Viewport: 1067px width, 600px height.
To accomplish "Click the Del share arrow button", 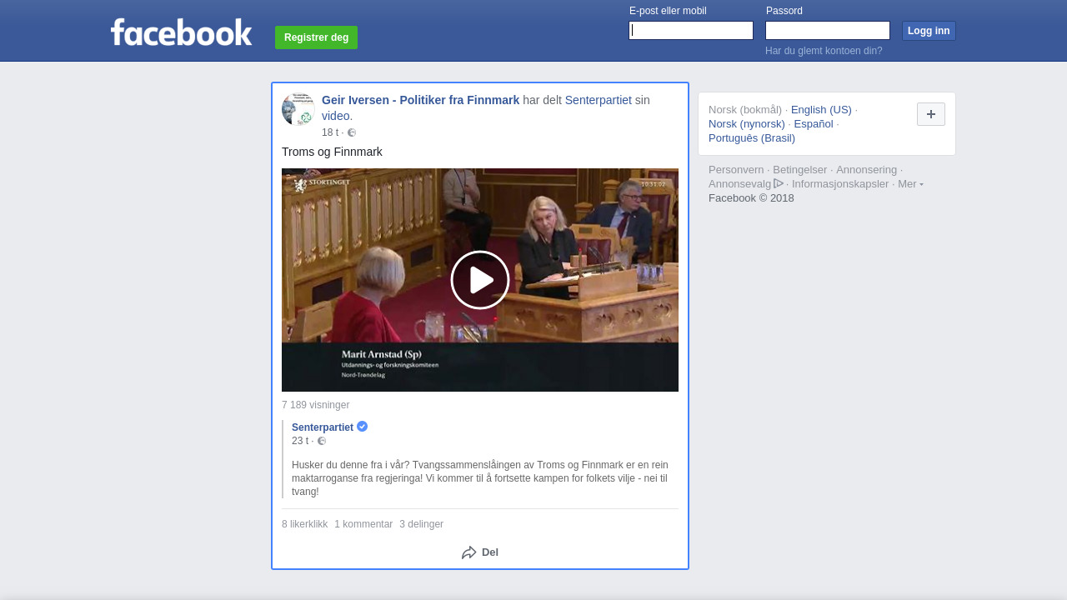I will coord(480,552).
